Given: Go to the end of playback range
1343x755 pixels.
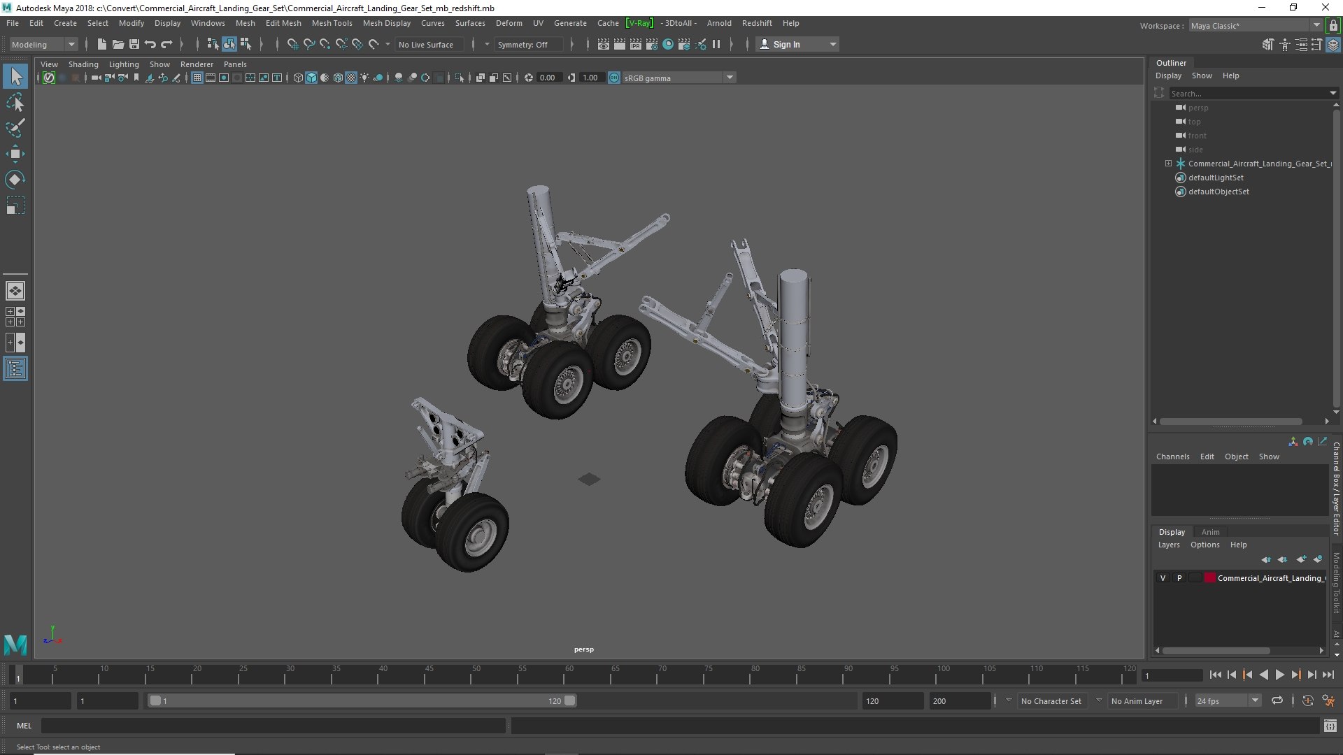Looking at the screenshot, I should coord(1328,675).
